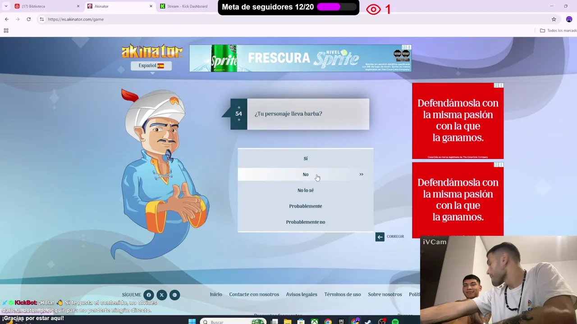Choose the "No lo sé" answer
Screen dimensions: 577x324
(305, 190)
